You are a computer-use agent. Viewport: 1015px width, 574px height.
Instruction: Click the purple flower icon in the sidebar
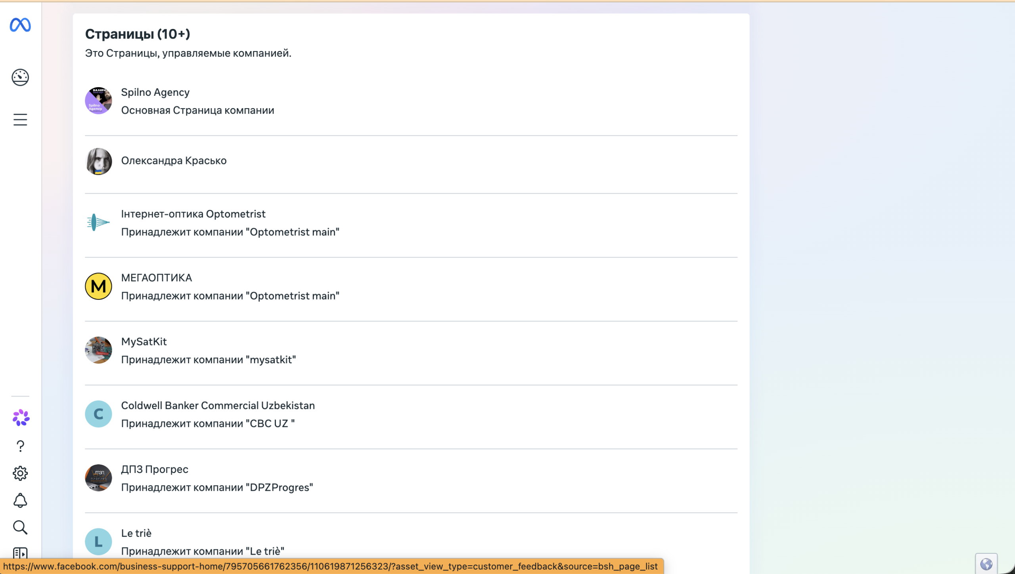point(21,418)
